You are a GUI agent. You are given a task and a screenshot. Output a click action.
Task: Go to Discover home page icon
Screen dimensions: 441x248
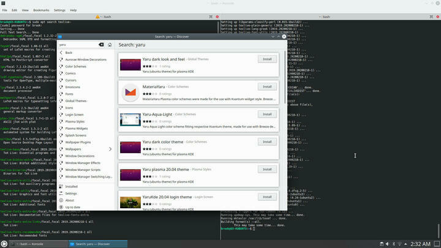coord(110,45)
